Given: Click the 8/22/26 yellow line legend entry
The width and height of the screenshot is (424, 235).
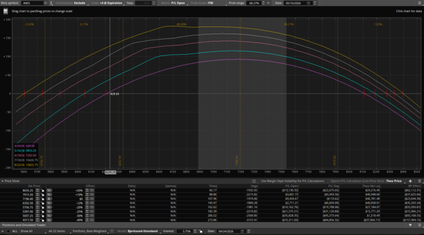Looking at the screenshot, I should 26,165.
